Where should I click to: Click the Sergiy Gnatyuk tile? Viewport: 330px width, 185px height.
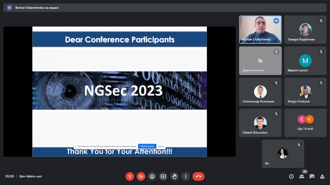[305, 92]
